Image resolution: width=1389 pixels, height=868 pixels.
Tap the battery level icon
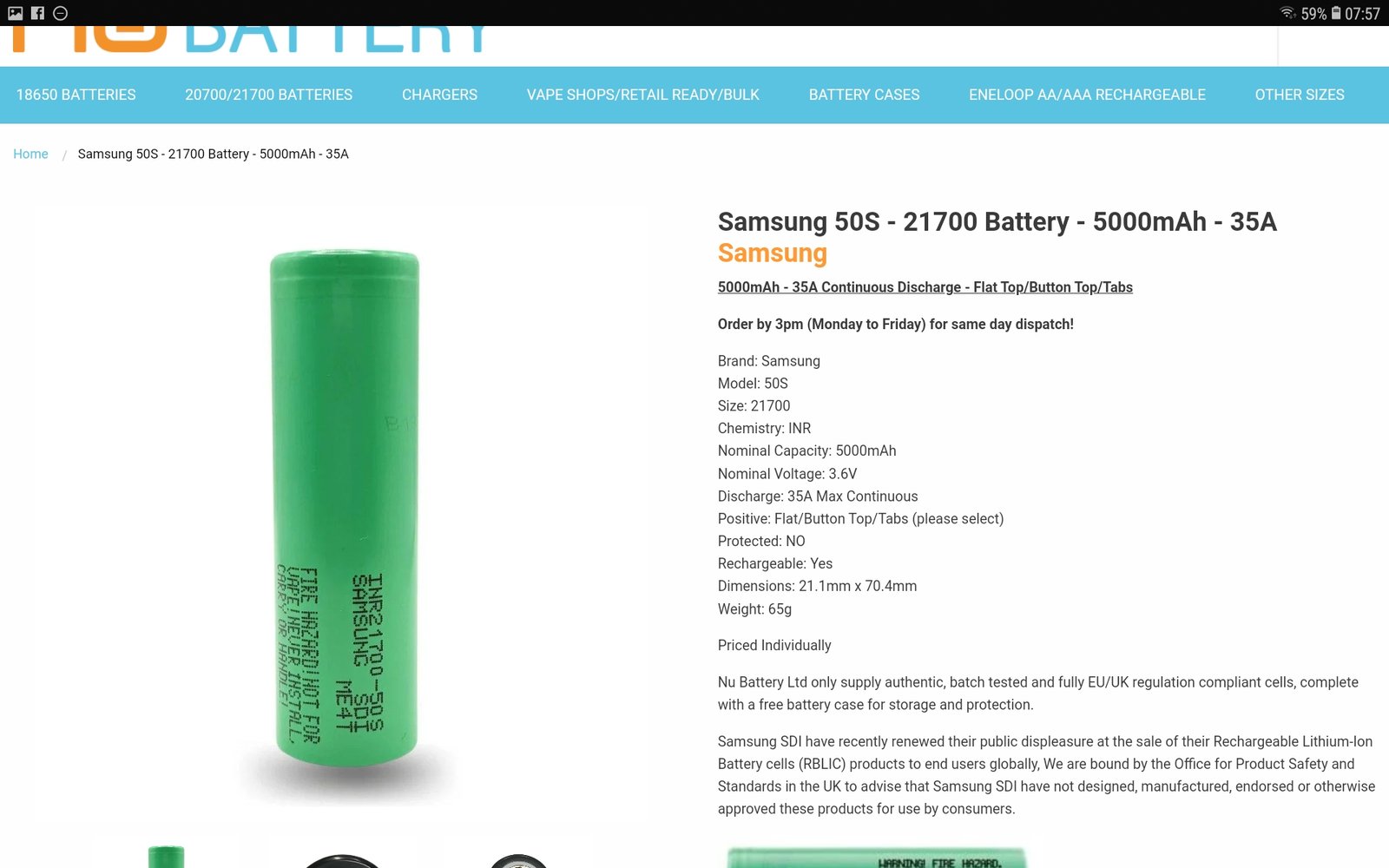coord(1336,13)
